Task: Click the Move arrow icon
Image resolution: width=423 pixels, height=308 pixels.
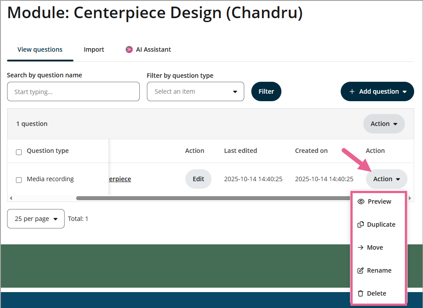Action: (361, 247)
